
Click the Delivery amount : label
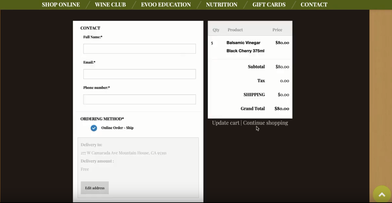pyautogui.click(x=97, y=161)
